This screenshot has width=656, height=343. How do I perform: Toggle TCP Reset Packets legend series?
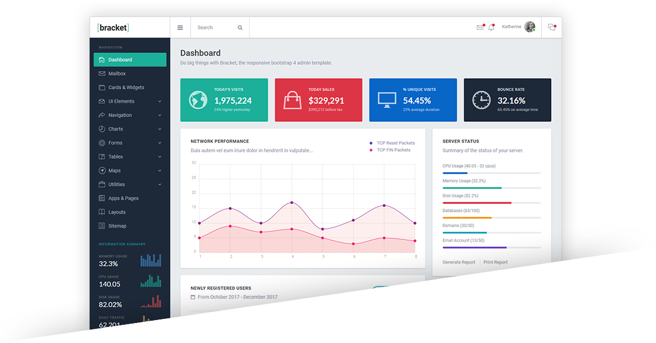point(395,143)
